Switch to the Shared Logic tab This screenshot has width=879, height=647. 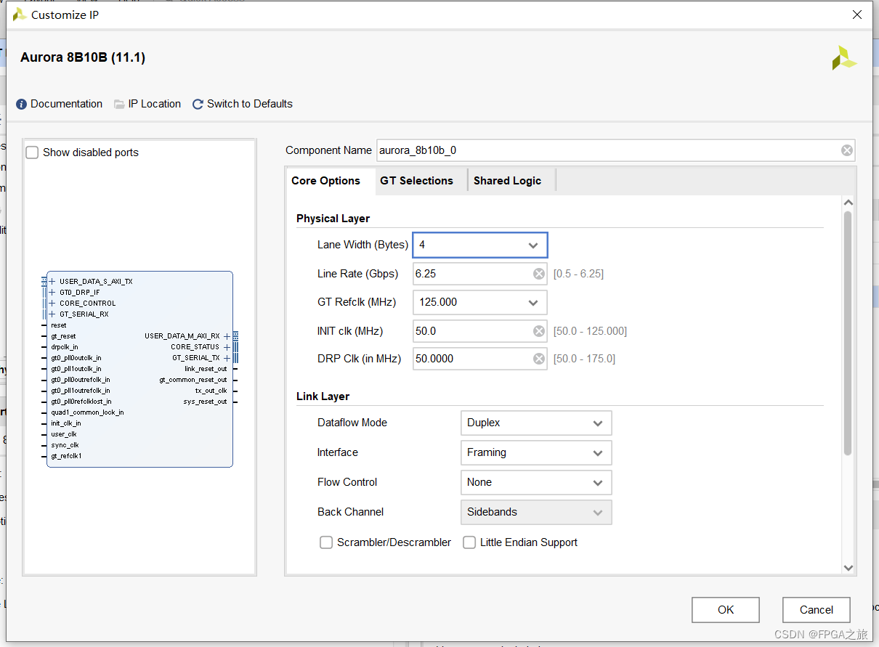pyautogui.click(x=508, y=181)
